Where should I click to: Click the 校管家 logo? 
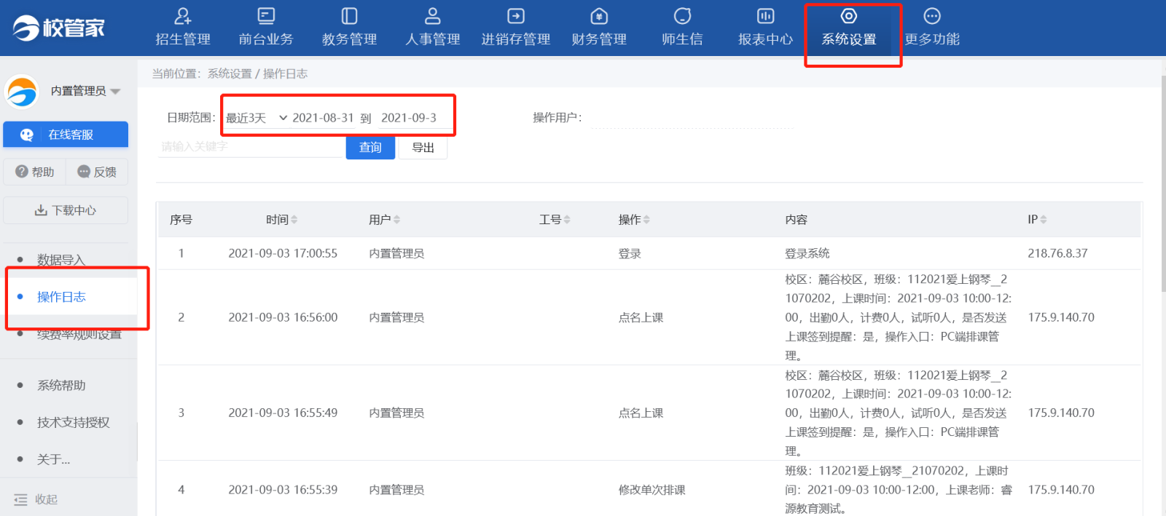[x=59, y=28]
